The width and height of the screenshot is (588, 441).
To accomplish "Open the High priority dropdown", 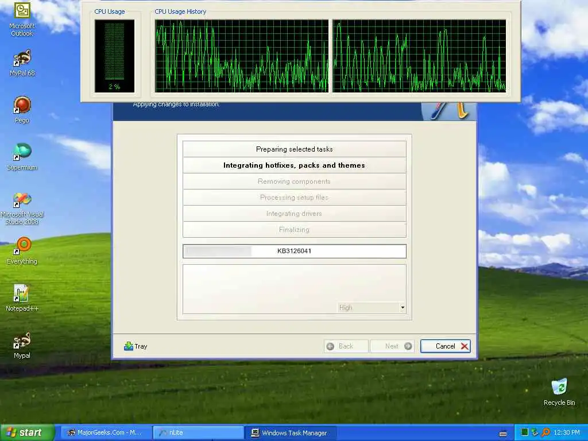I will click(372, 308).
